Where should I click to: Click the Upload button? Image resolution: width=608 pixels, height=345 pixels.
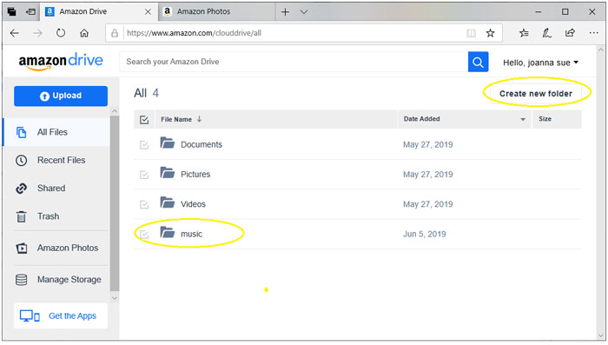[61, 96]
